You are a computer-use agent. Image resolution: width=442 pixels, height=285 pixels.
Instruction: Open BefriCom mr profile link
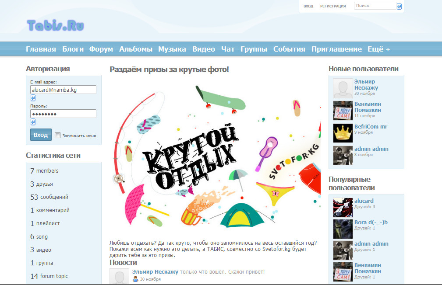371,127
